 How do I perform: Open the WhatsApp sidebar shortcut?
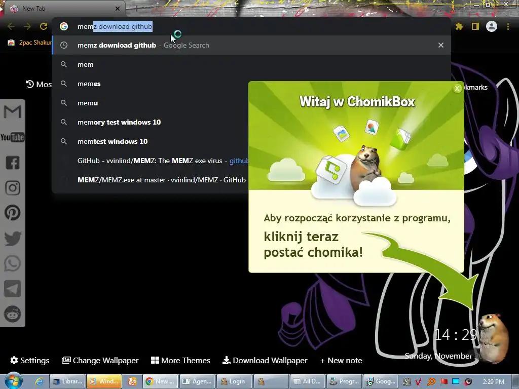[13, 263]
